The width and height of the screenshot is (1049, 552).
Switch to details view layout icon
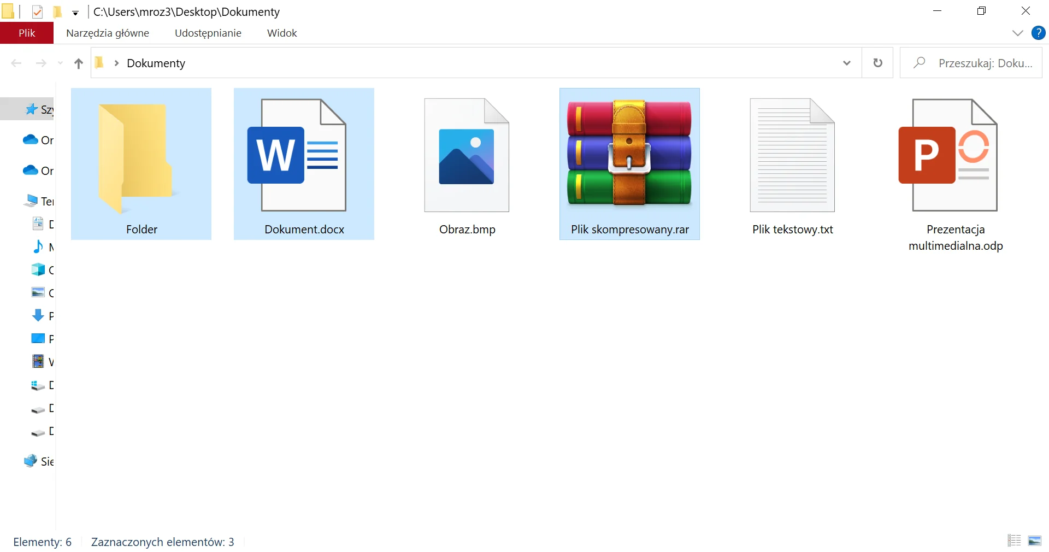[x=1015, y=541]
